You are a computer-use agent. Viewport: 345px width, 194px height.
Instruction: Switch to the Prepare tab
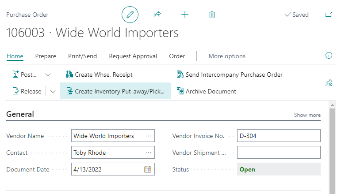[46, 56]
